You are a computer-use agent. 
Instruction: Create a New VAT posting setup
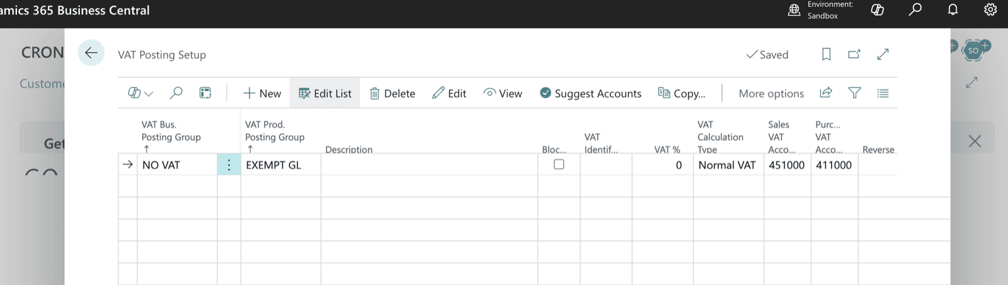(x=262, y=93)
